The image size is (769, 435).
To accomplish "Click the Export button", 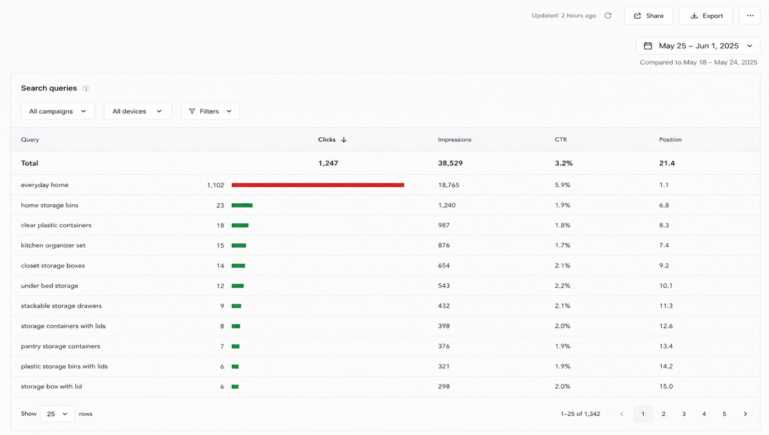I will click(x=706, y=15).
